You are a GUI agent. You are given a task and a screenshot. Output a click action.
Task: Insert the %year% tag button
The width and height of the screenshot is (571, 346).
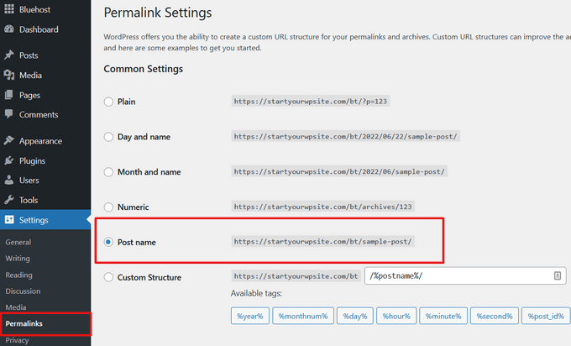coord(250,316)
